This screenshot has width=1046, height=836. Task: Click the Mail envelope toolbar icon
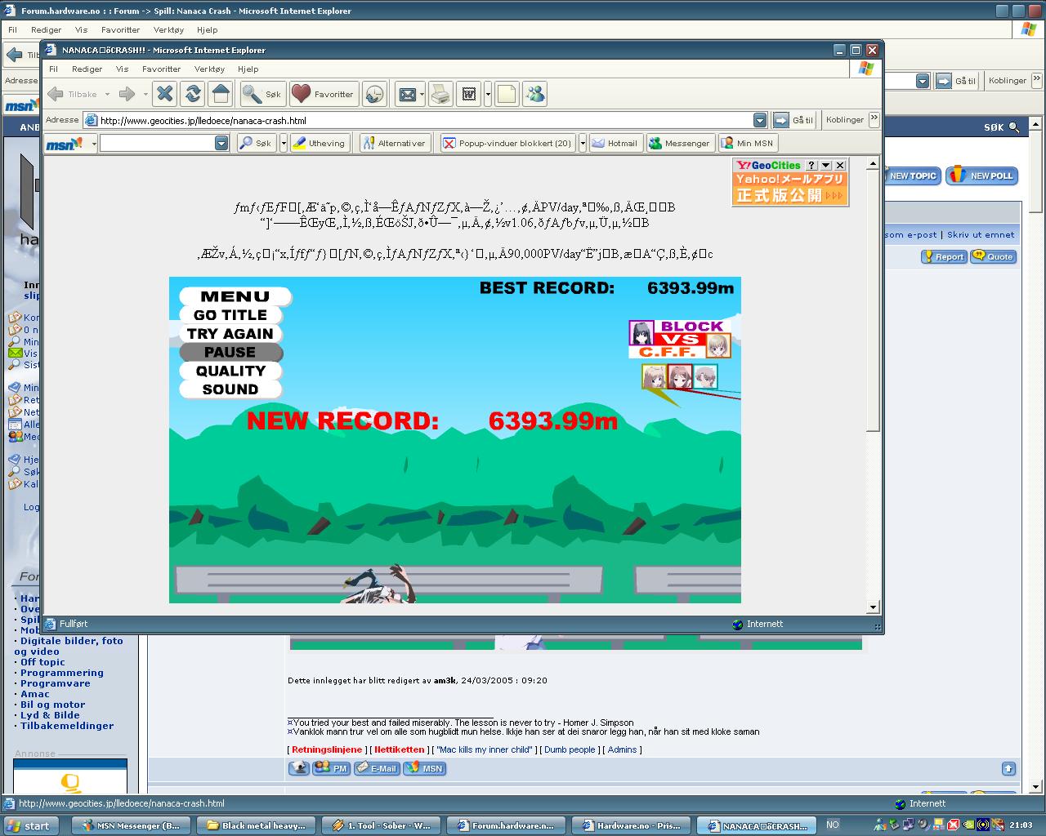(x=407, y=94)
